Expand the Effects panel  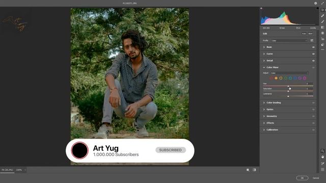(264, 123)
